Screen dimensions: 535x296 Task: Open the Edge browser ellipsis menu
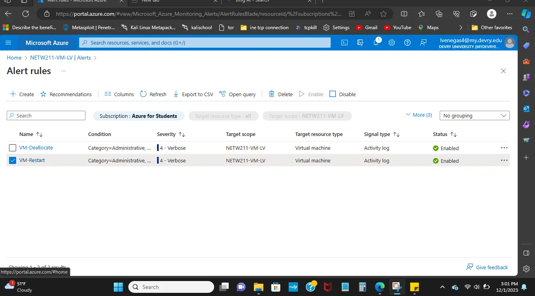coord(510,14)
